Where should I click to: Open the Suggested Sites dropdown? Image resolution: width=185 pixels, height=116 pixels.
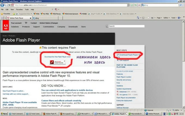31,14
